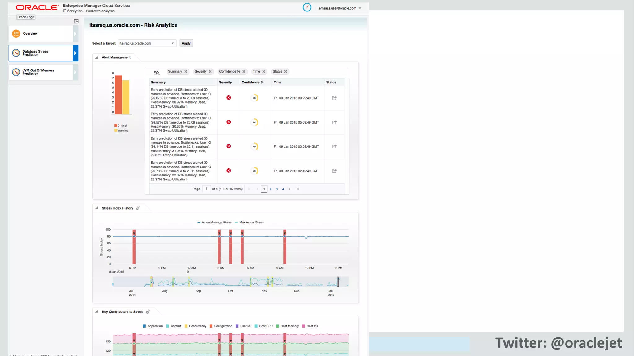Click the Page number input field

pos(206,189)
